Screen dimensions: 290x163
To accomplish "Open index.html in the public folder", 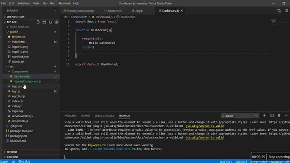I will click(x=19, y=42).
